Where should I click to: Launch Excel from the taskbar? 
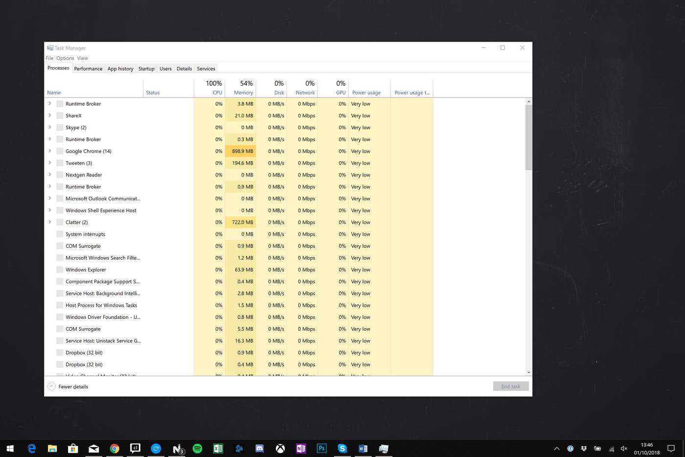point(218,448)
